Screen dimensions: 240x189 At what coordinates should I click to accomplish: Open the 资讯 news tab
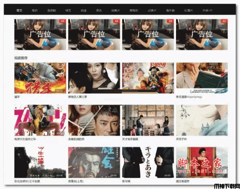click(99, 10)
